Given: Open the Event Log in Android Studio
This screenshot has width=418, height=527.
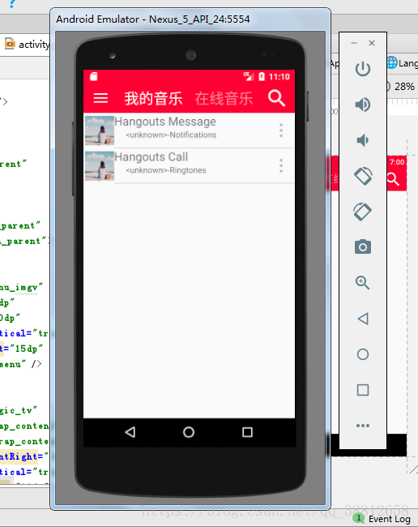Looking at the screenshot, I should (382, 519).
